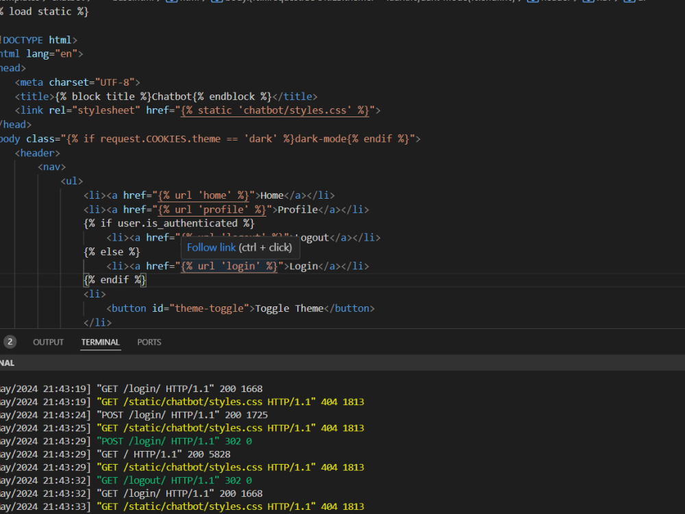Click terminal 'POST /login/' 302 0 log
685x514 pixels.
coord(126,441)
